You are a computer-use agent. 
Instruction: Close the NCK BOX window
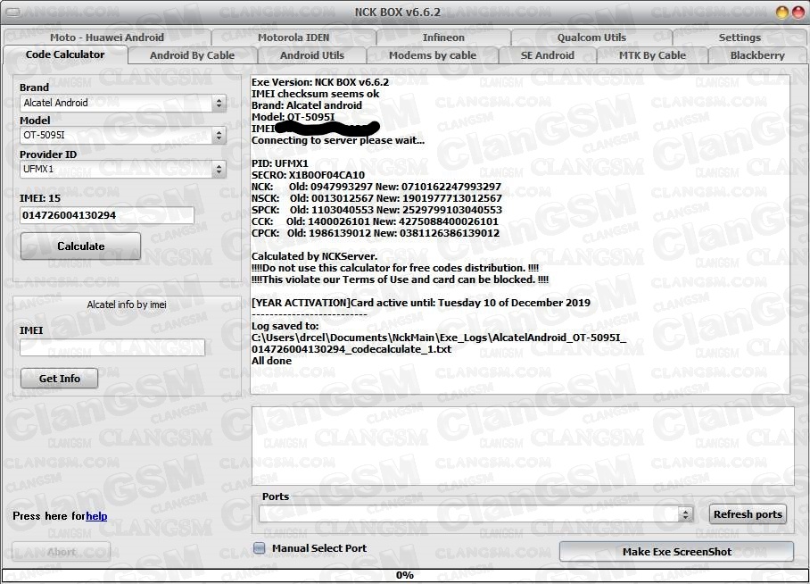[798, 12]
